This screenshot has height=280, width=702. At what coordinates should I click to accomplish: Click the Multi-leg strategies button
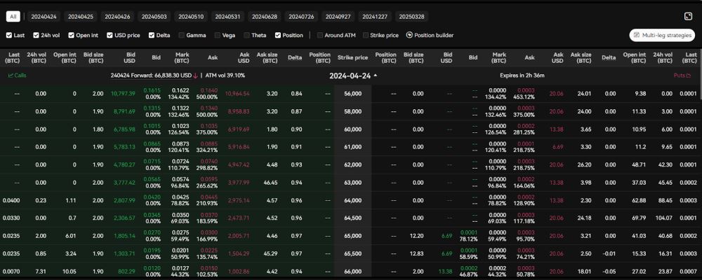coord(661,35)
